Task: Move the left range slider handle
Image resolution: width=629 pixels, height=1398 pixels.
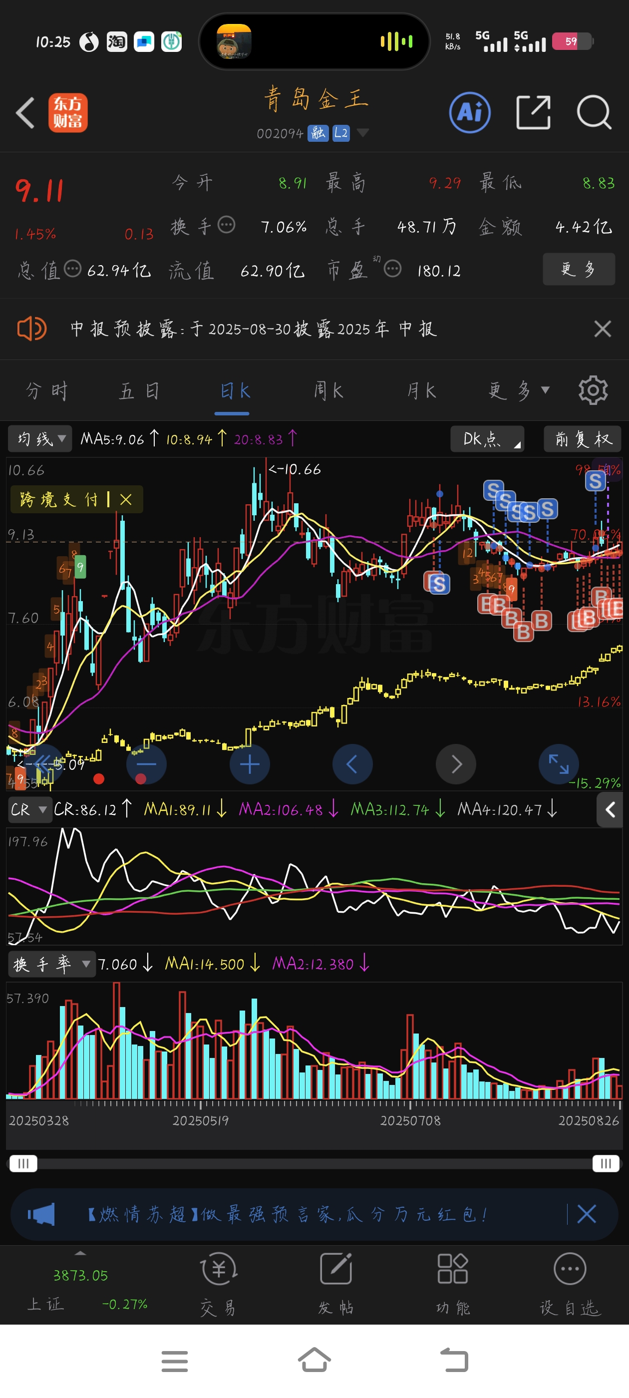Action: tap(23, 1163)
